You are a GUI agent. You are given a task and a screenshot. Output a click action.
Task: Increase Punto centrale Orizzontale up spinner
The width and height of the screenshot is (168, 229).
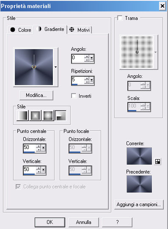pos(39,146)
